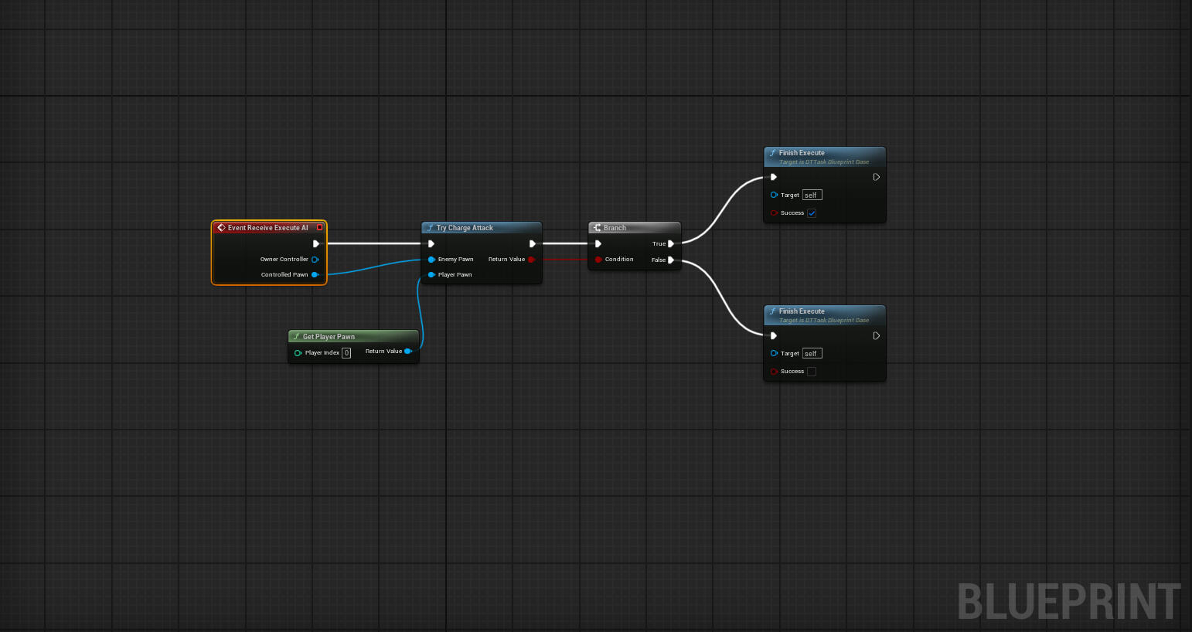Click Get Player Pawn's Return Value pin
Image resolution: width=1192 pixels, height=632 pixels.
click(x=408, y=352)
